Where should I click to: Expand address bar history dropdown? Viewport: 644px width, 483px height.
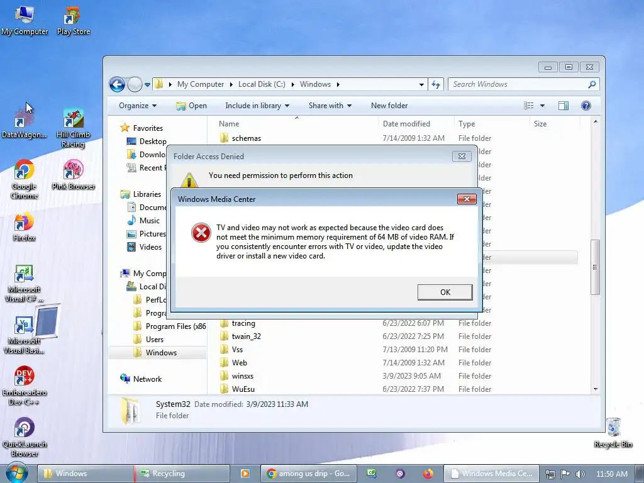421,85
